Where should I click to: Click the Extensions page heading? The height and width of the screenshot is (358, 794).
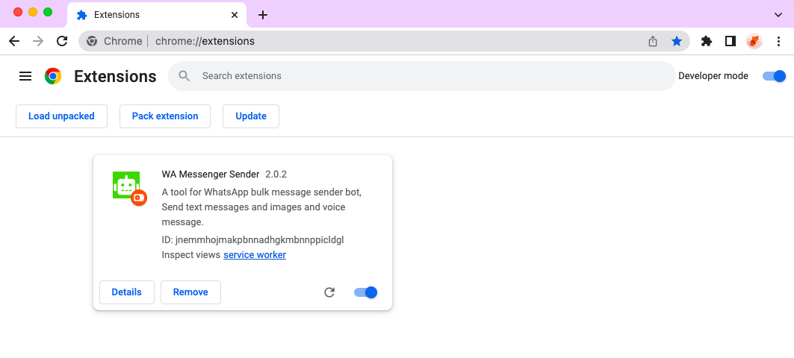click(115, 76)
